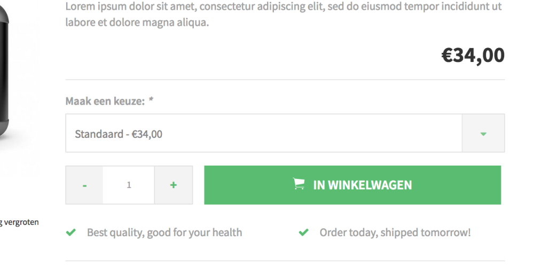534x273 pixels.
Task: Click the 'Maak een keuze:' label
Action: pyautogui.click(x=105, y=101)
